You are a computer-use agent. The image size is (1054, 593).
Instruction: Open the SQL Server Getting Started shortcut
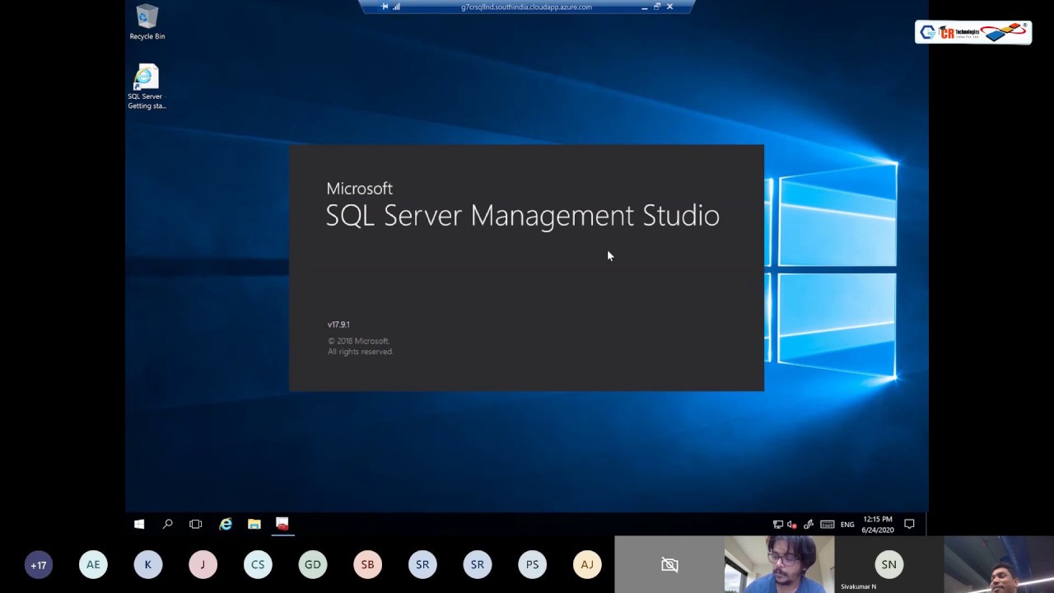tap(147, 86)
